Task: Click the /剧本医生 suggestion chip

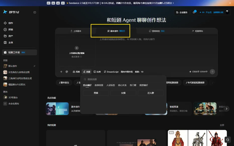Action: (x=64, y=82)
